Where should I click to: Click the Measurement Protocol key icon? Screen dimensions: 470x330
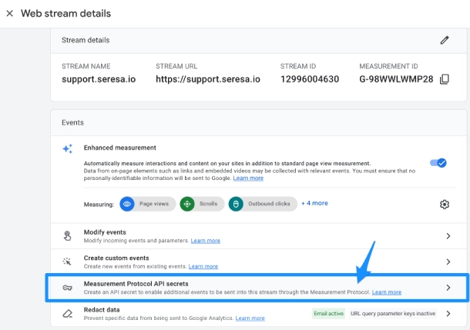pyautogui.click(x=68, y=288)
